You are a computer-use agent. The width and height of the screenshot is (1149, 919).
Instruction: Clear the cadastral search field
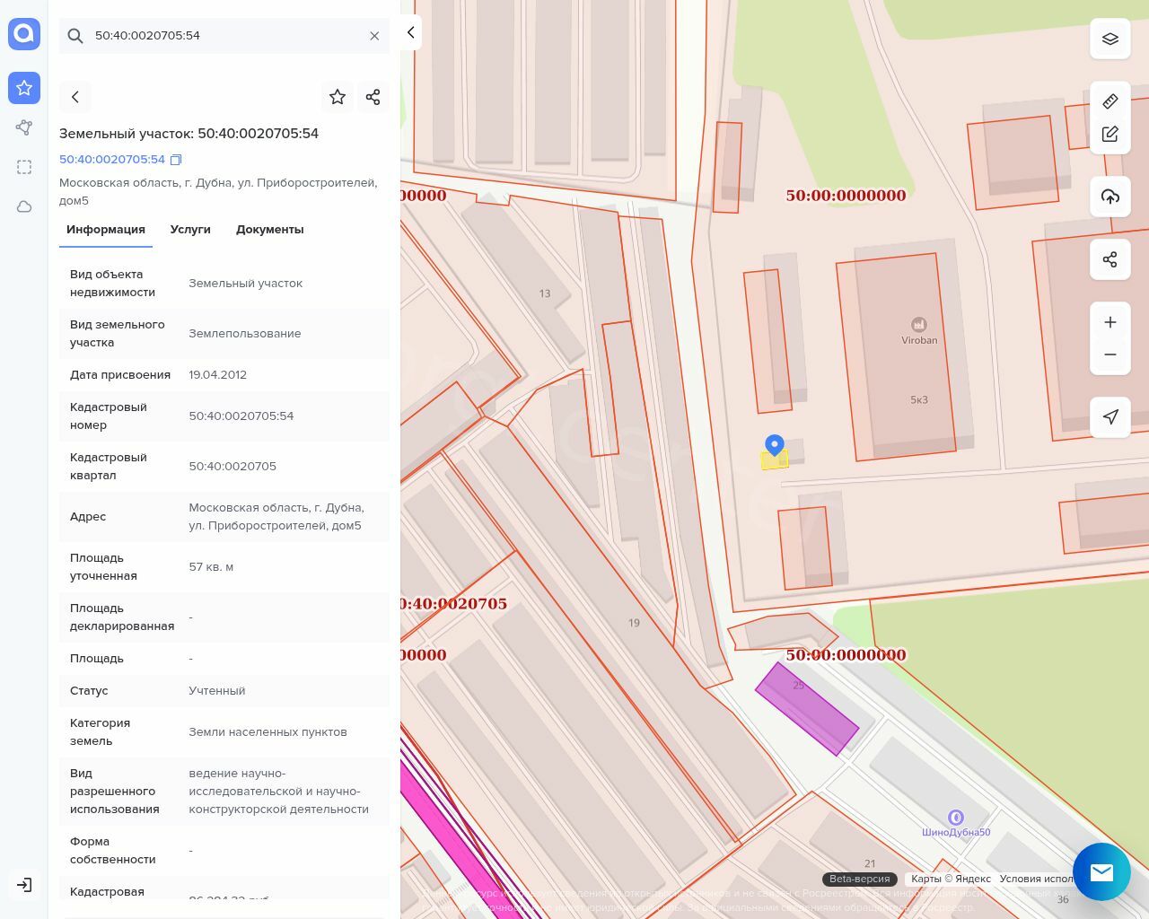pyautogui.click(x=374, y=36)
